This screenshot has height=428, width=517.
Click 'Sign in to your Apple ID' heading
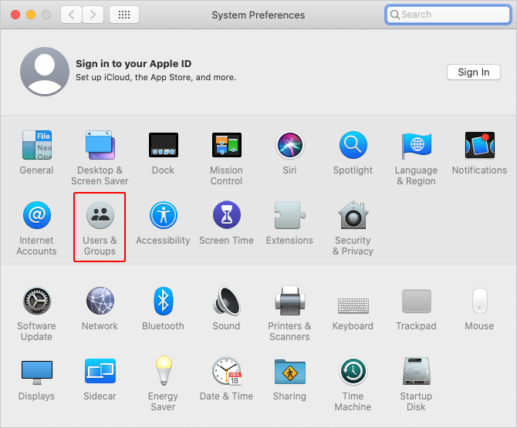click(x=133, y=63)
